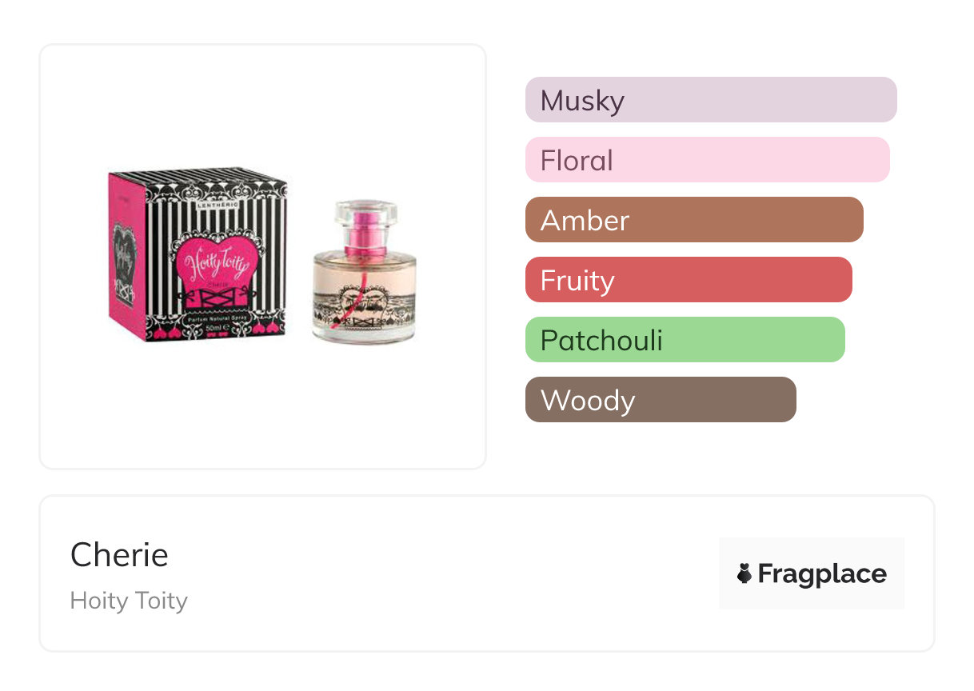Screen dimensions: 974x691
Task: Click the Fragplace perfume bottle logo icon
Action: [x=744, y=573]
